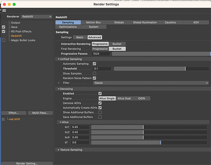Switch to the Optimizations tab

point(68,27)
